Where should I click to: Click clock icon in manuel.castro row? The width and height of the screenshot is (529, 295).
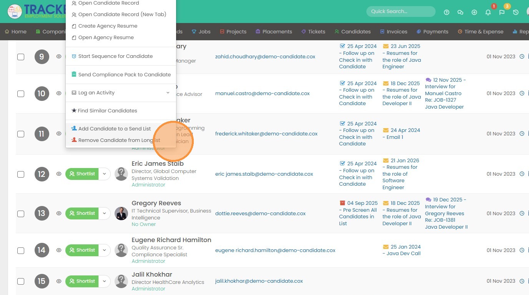point(522,93)
